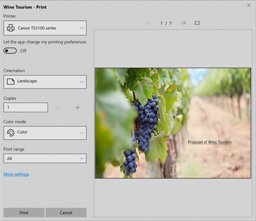
Task: Expand the Landscape orientation dropdown
Action: point(45,82)
